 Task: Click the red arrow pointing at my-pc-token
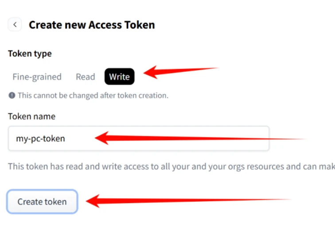click(199, 138)
